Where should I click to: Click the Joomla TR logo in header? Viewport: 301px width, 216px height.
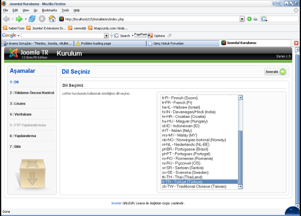coord(29,54)
